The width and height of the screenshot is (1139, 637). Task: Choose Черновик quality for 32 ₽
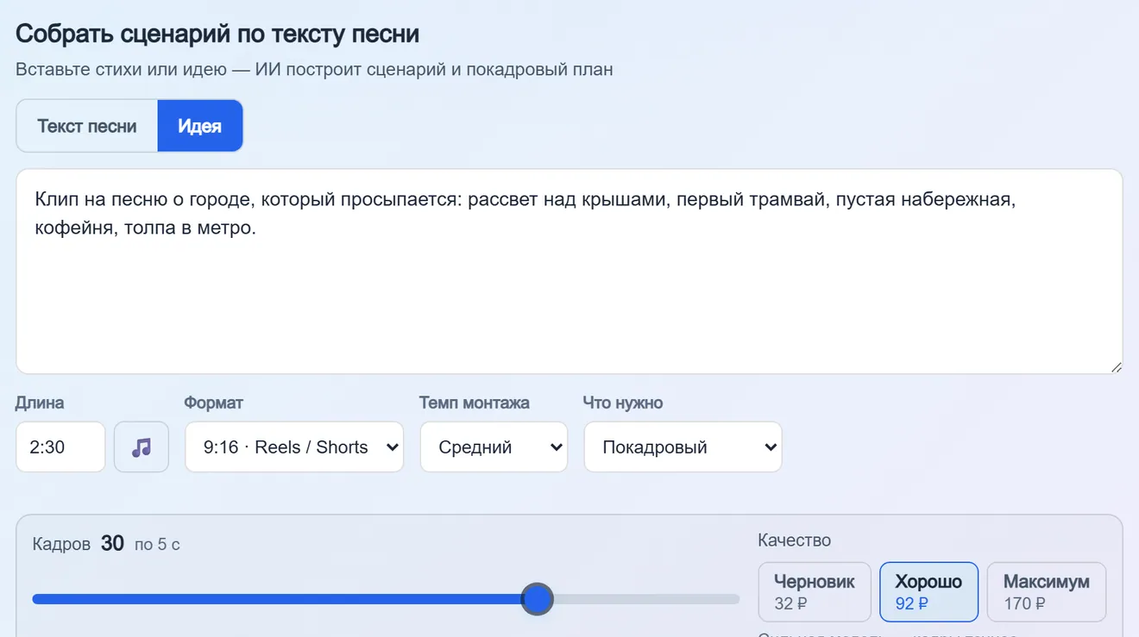(815, 592)
